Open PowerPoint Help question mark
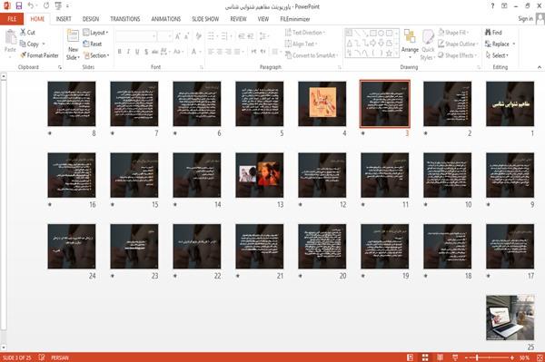This screenshot has height=362, width=545. (x=492, y=6)
